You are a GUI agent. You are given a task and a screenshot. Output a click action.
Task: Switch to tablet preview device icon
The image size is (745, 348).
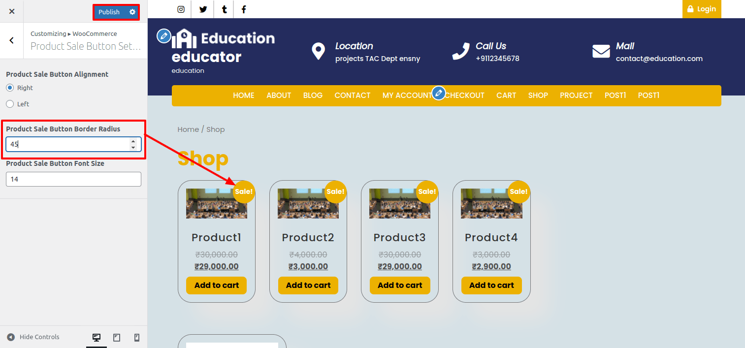point(117,337)
